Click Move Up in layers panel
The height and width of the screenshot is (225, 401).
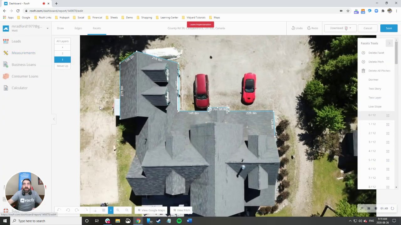(62, 66)
